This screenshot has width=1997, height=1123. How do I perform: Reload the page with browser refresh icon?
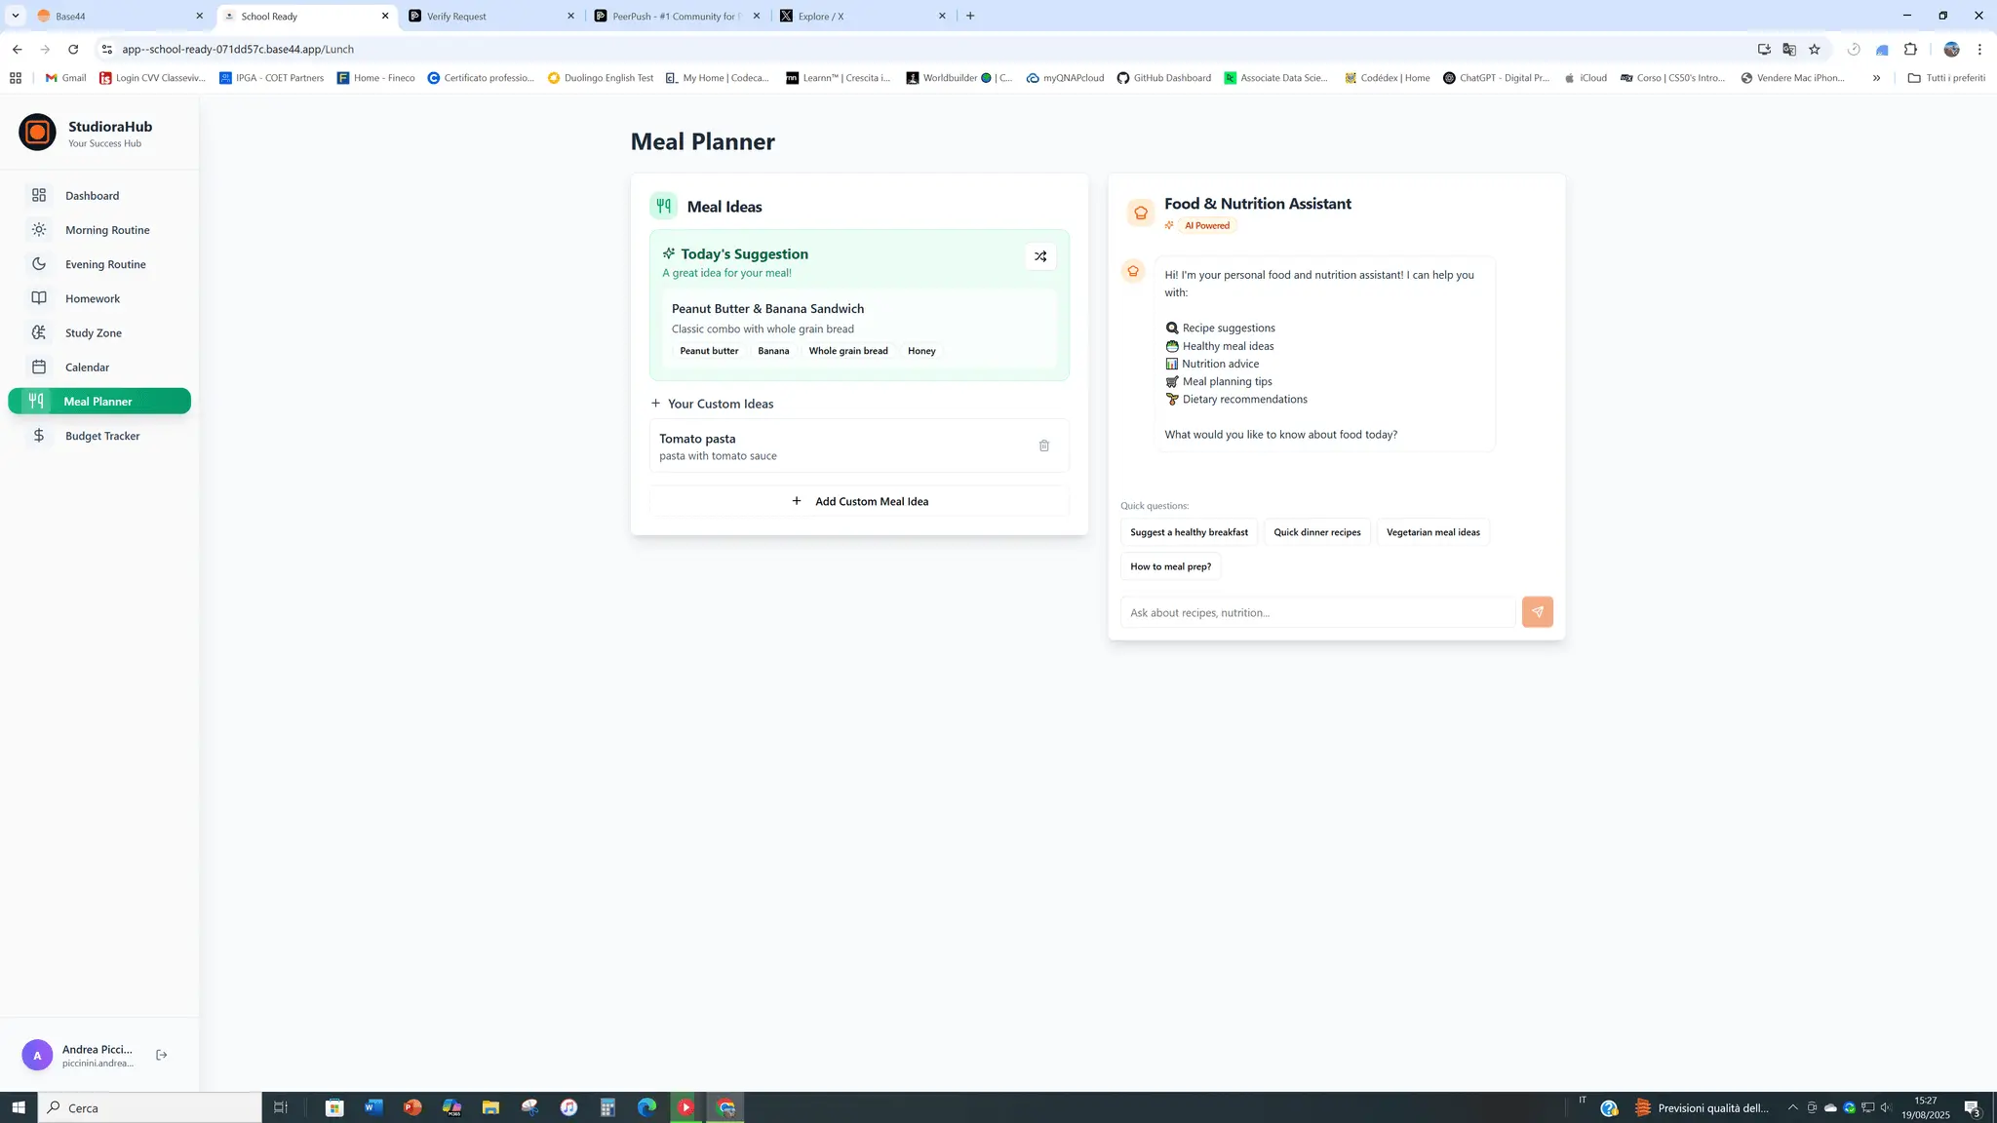coord(73,49)
